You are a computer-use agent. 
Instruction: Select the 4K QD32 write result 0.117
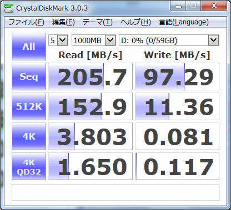coord(177,166)
